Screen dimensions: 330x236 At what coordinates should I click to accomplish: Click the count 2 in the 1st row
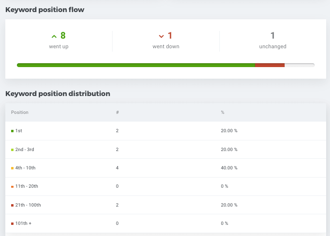pyautogui.click(x=117, y=131)
